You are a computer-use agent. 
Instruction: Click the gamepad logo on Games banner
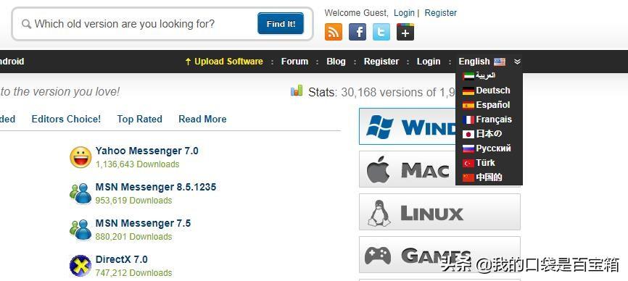(378, 255)
